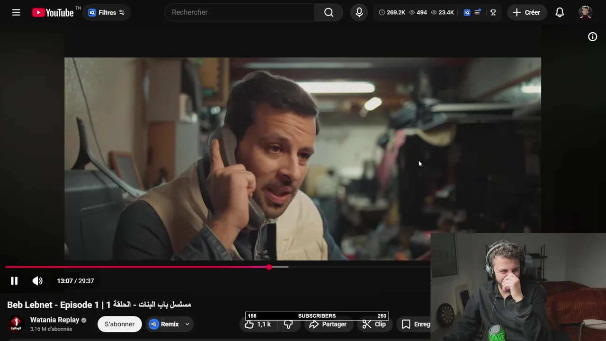
Task: Click the Partager share button
Action: pyautogui.click(x=328, y=324)
